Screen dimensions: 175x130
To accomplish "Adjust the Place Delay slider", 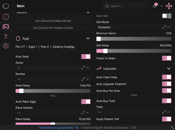I will tap(53, 123).
